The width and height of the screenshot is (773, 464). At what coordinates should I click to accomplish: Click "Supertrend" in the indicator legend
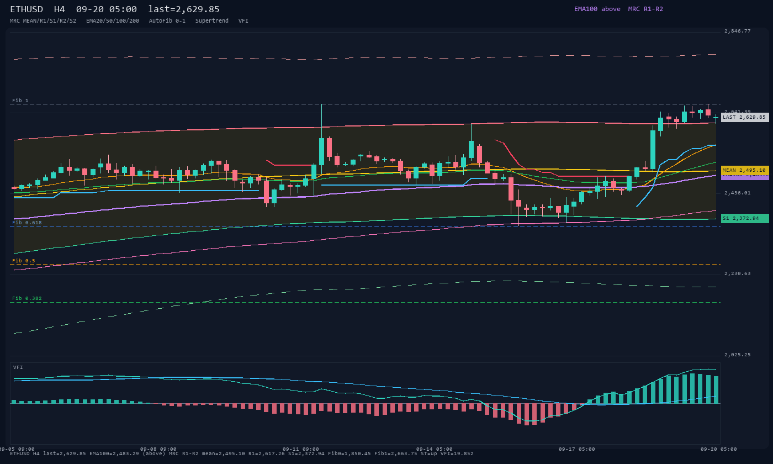[x=212, y=21]
